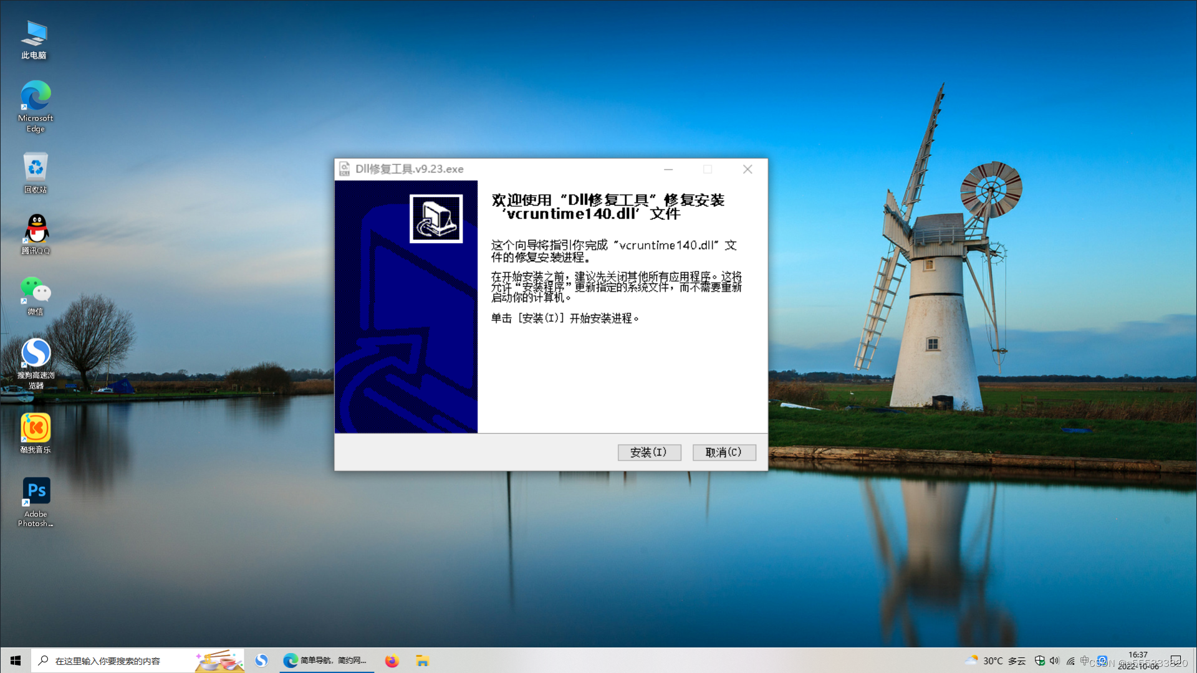Image resolution: width=1197 pixels, height=673 pixels.
Task: Click the Windows Start button
Action: click(15, 661)
